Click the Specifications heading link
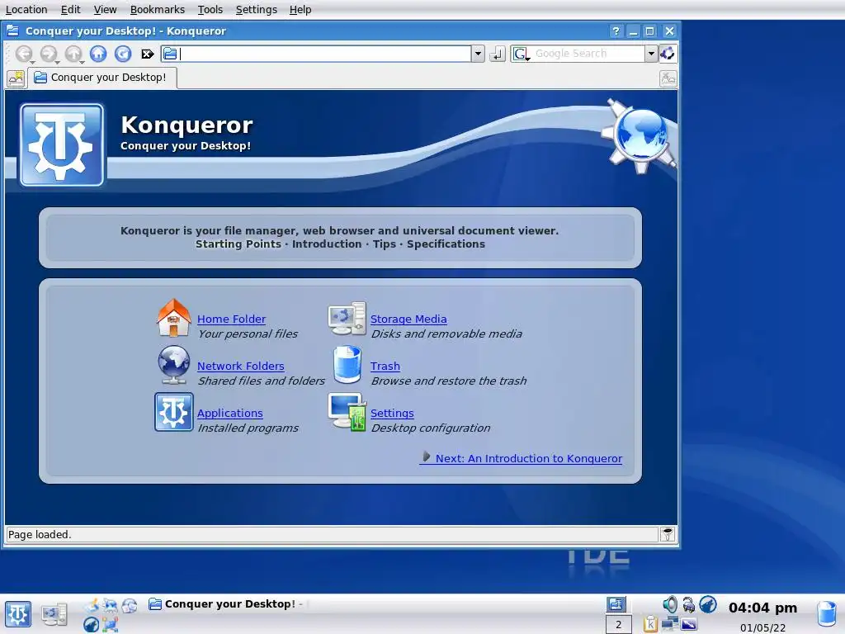845x634 pixels. [x=446, y=244]
